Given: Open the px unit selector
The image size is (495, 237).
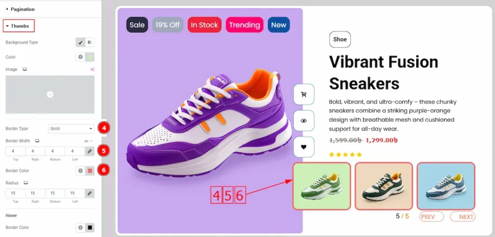Looking at the screenshot, I should click(x=88, y=141).
